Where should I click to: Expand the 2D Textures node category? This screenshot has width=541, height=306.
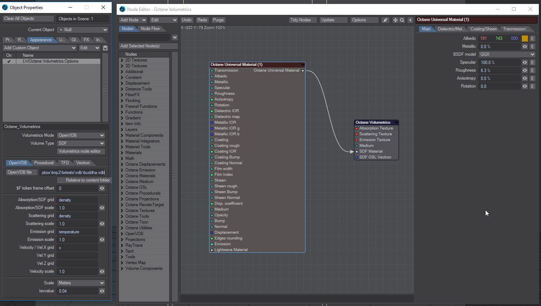tap(122, 60)
